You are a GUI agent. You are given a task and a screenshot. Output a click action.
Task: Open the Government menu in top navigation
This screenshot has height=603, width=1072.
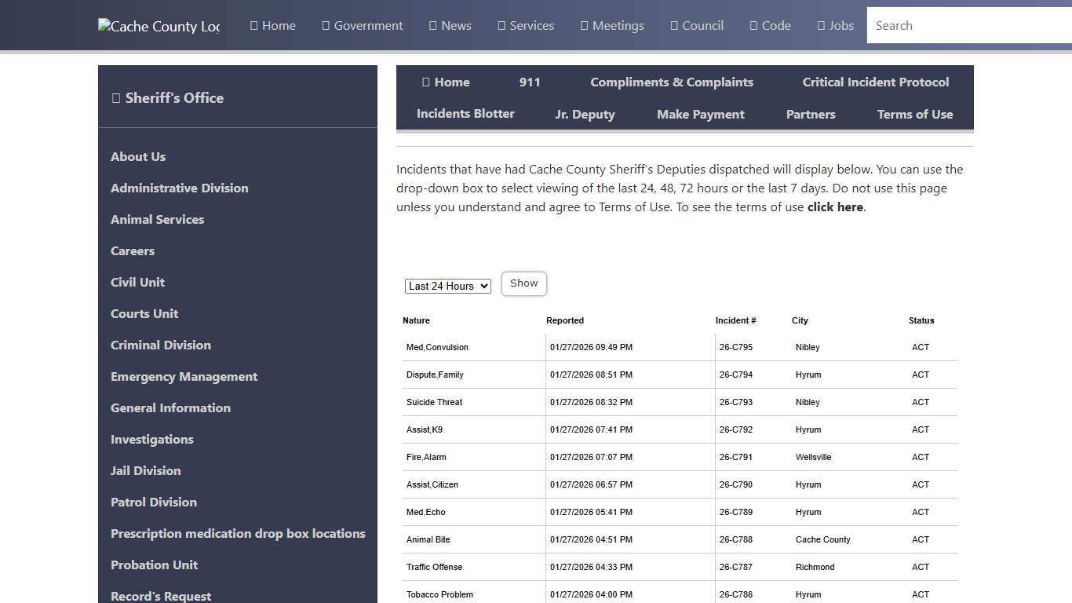click(x=362, y=26)
